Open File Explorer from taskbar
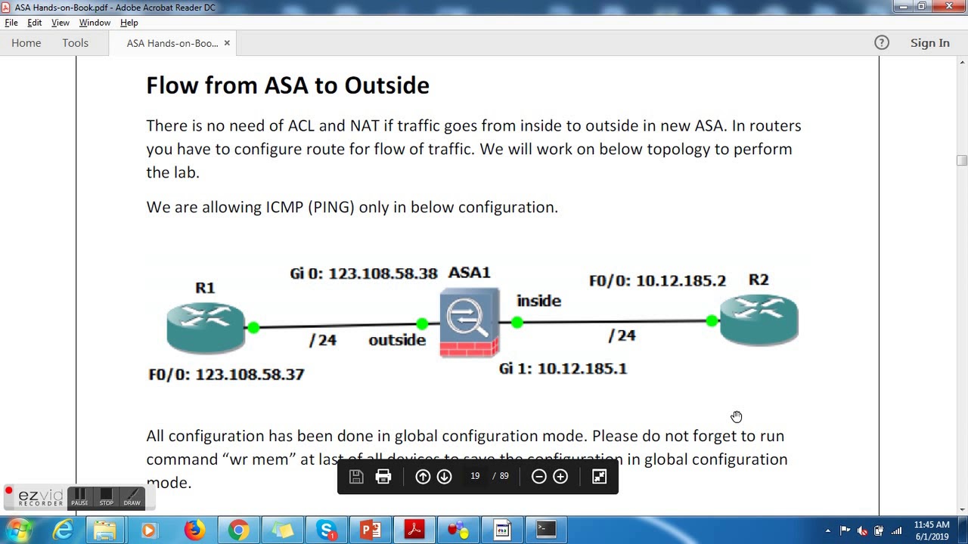The image size is (968, 544). point(105,530)
